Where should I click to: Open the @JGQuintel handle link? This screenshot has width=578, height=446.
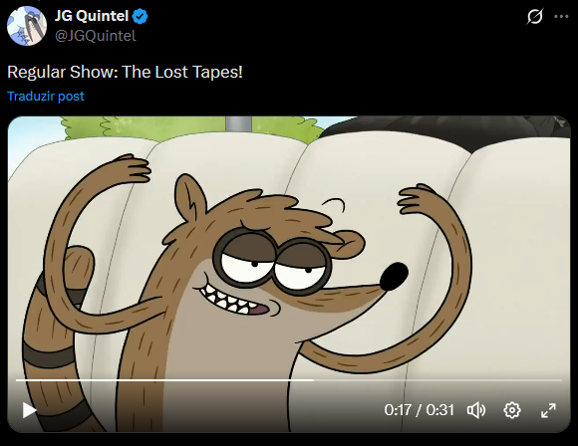tap(96, 36)
